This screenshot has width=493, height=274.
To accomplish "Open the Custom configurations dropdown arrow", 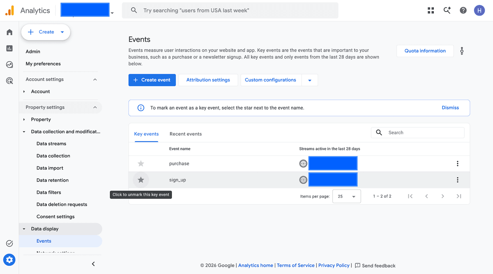I will 310,80.
